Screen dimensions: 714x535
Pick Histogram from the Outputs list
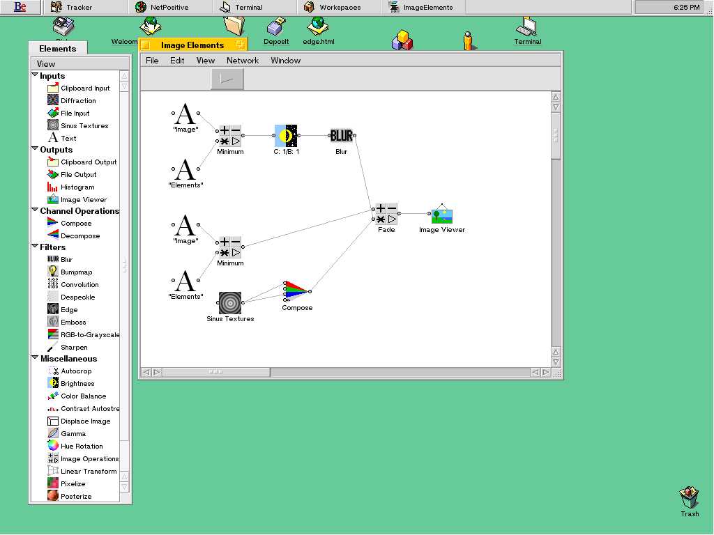click(77, 187)
